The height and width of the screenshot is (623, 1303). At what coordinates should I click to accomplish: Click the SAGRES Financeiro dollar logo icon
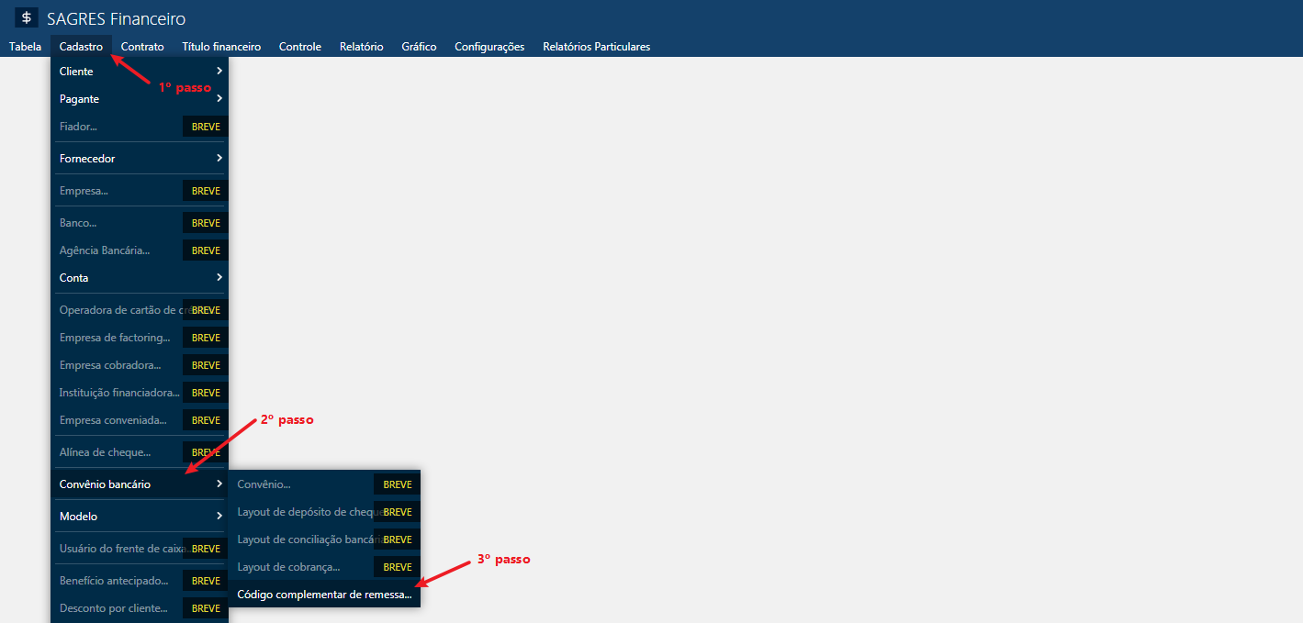point(27,18)
